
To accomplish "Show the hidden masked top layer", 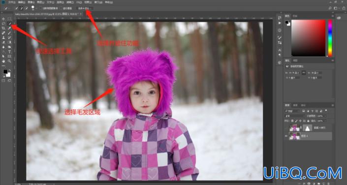I will click(x=286, y=128).
